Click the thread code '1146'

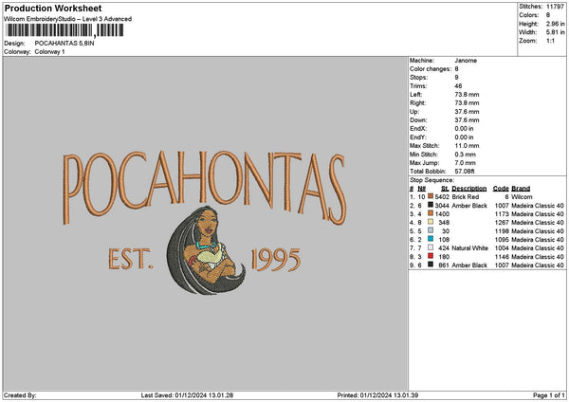(x=502, y=257)
